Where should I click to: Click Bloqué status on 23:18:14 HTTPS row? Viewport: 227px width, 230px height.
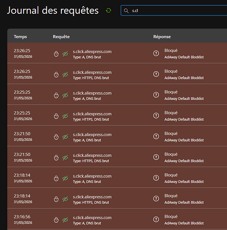click(171, 196)
